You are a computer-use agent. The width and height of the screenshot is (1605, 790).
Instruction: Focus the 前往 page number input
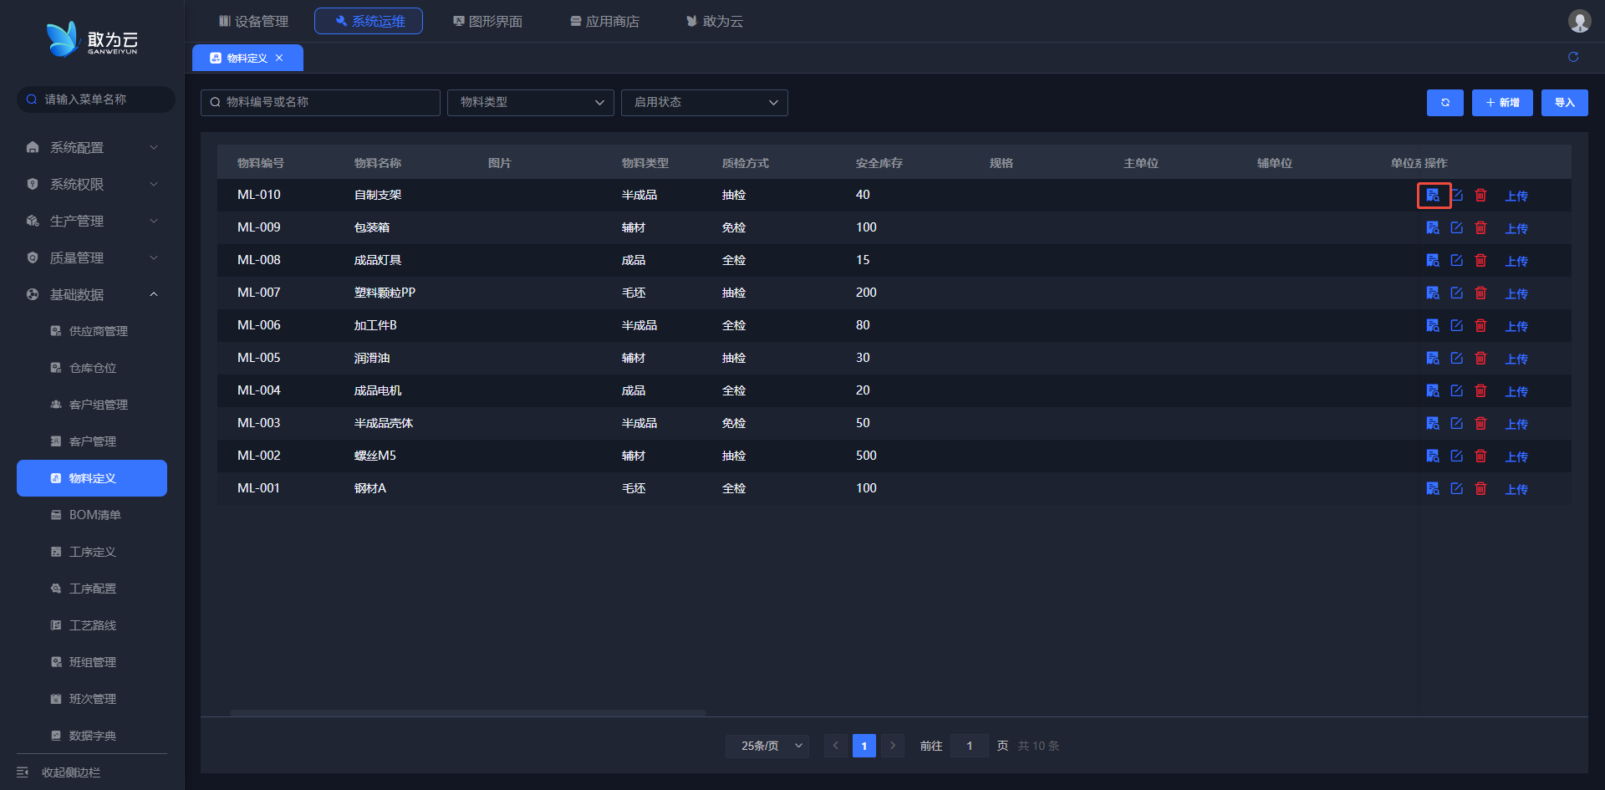pos(970,746)
